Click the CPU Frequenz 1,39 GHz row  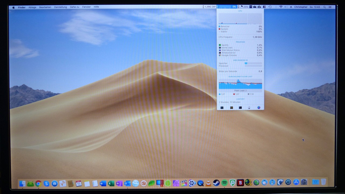240,37
